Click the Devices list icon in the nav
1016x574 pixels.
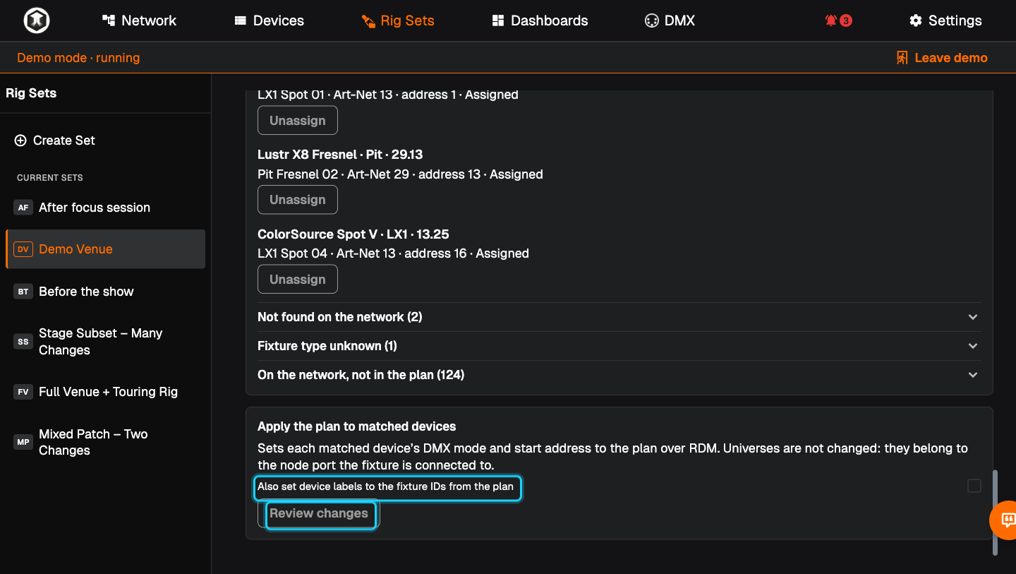(x=241, y=20)
